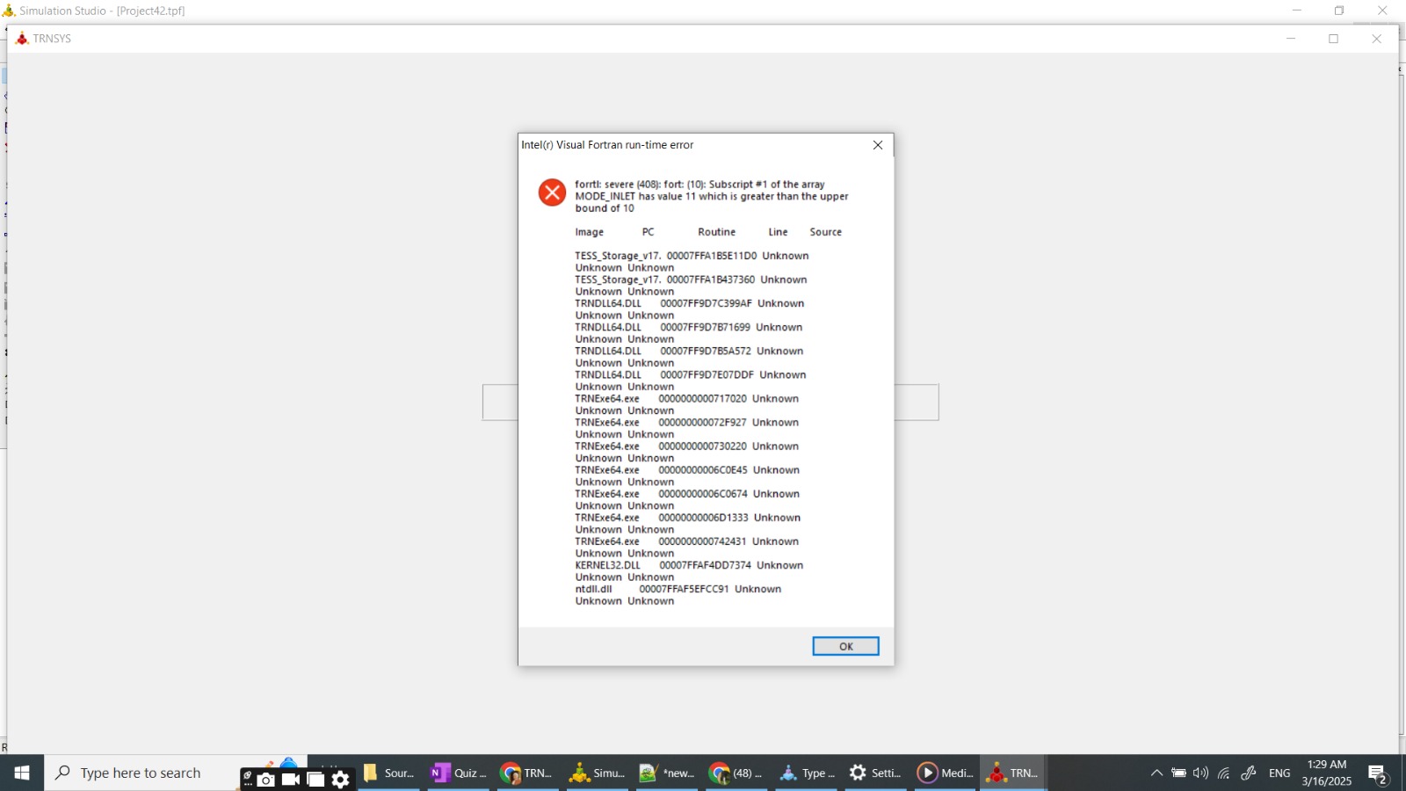Open the volume control tray icon

click(x=1200, y=773)
